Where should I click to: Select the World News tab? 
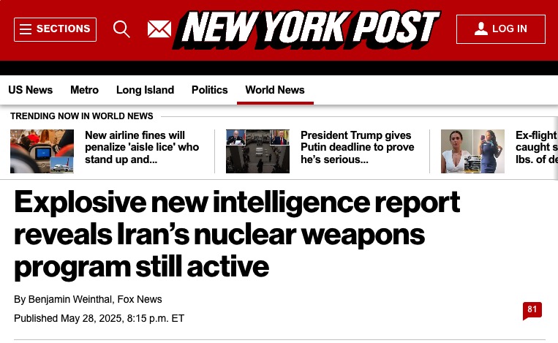pos(275,90)
